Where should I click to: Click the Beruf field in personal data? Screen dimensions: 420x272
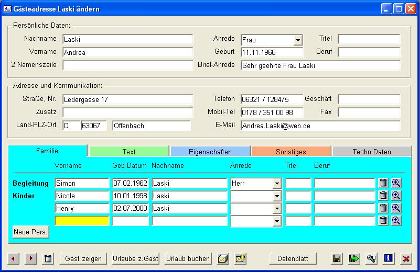coord(369,52)
